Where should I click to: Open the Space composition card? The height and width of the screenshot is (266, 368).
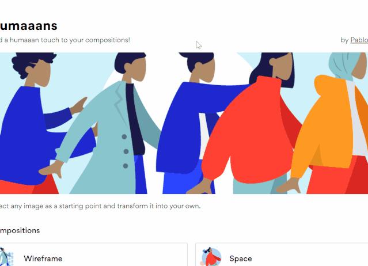[x=282, y=254]
